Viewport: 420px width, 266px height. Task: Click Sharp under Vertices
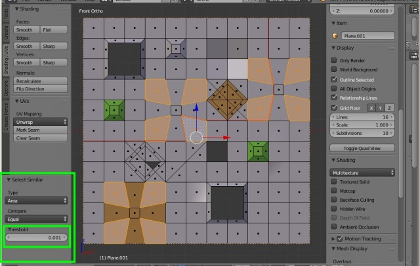click(x=54, y=62)
